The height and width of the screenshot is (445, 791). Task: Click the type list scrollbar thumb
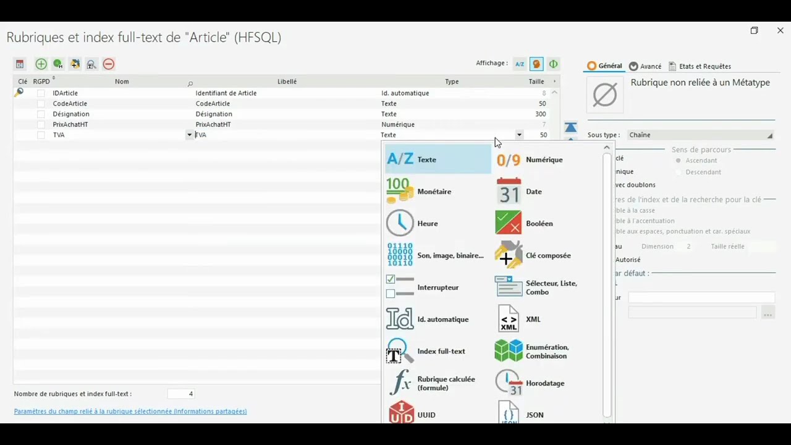tap(607, 284)
